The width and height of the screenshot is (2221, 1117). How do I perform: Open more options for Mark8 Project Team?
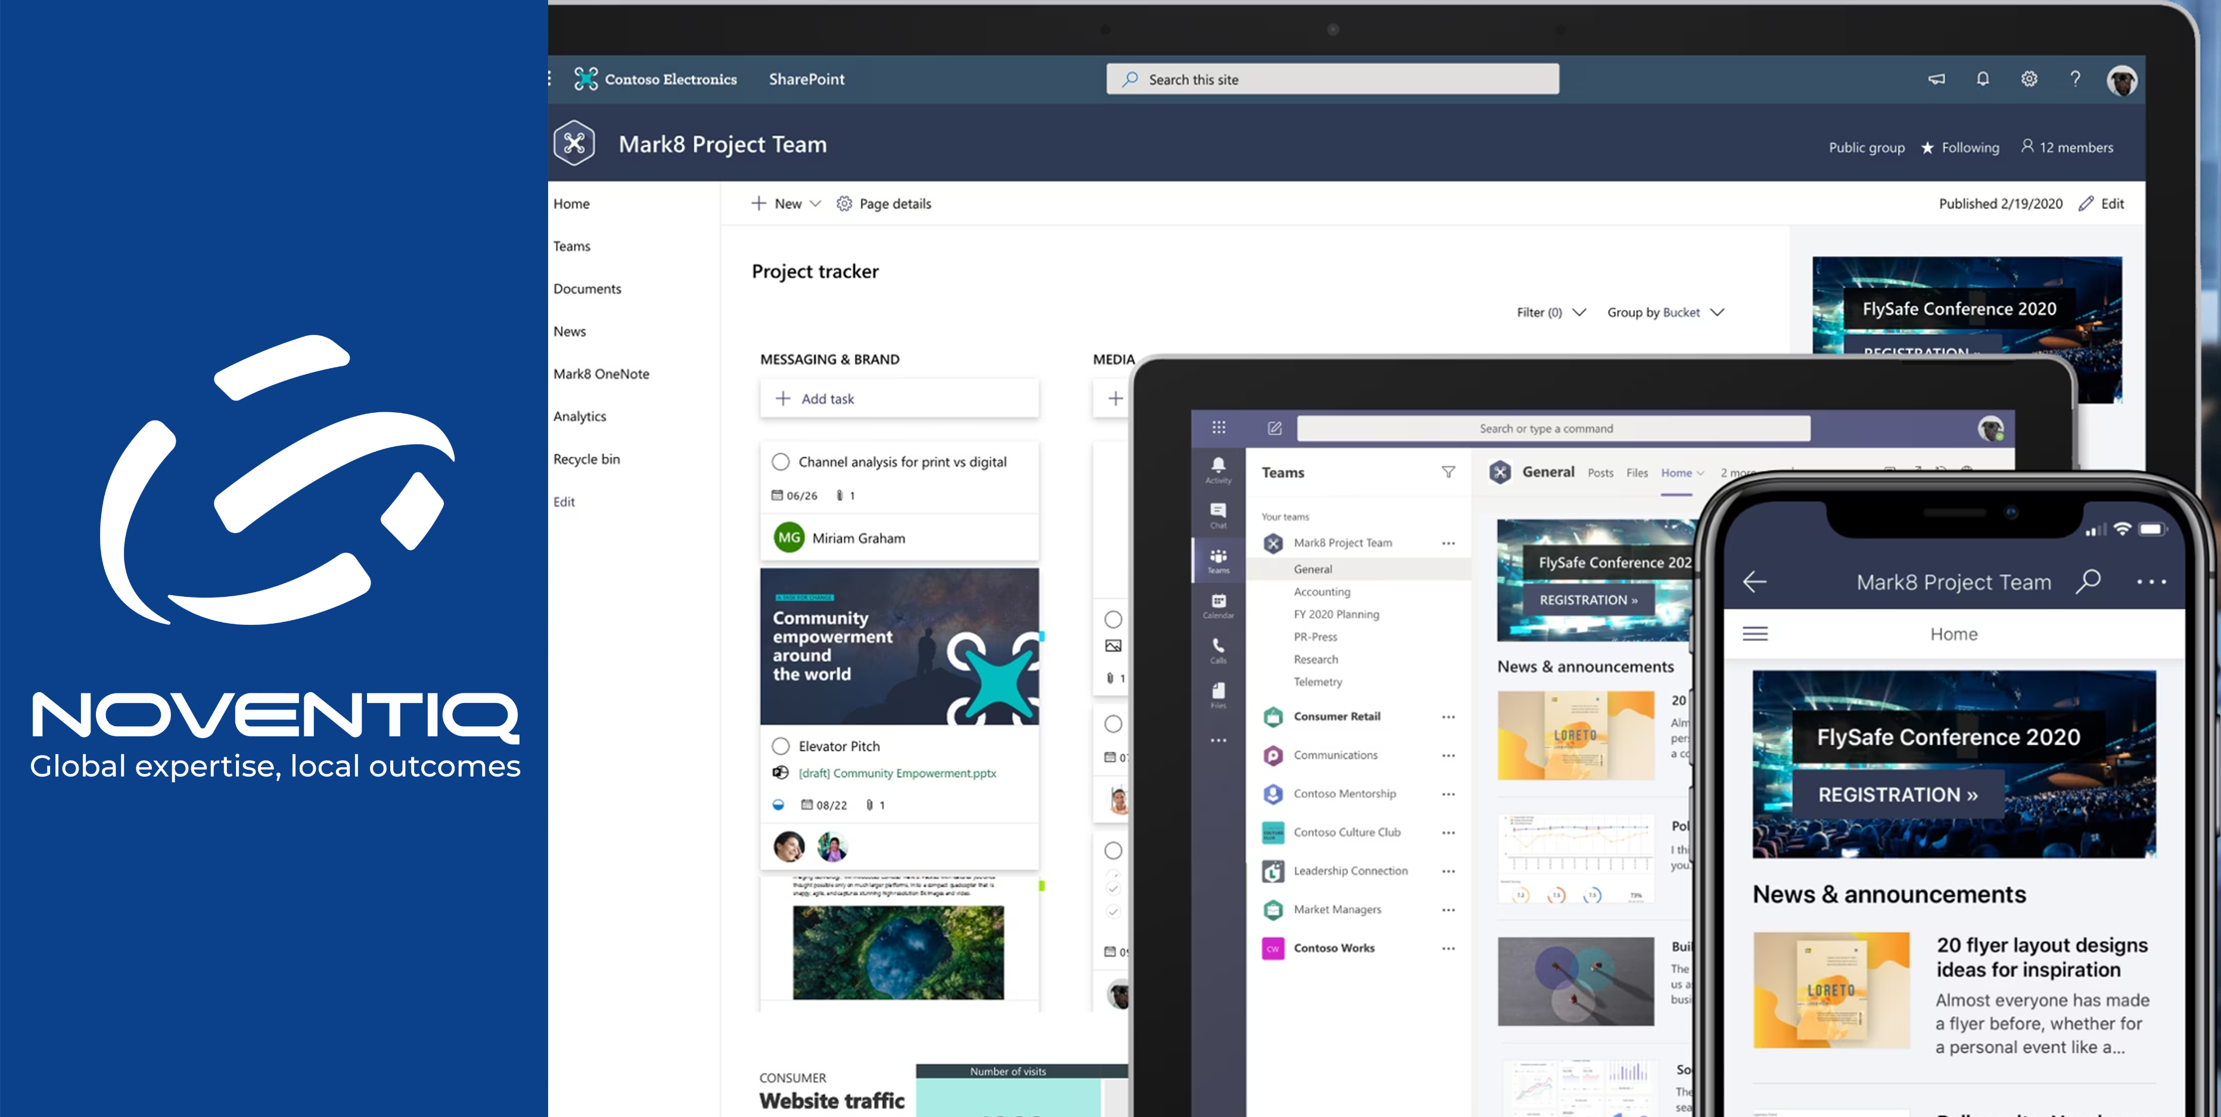[x=1448, y=543]
